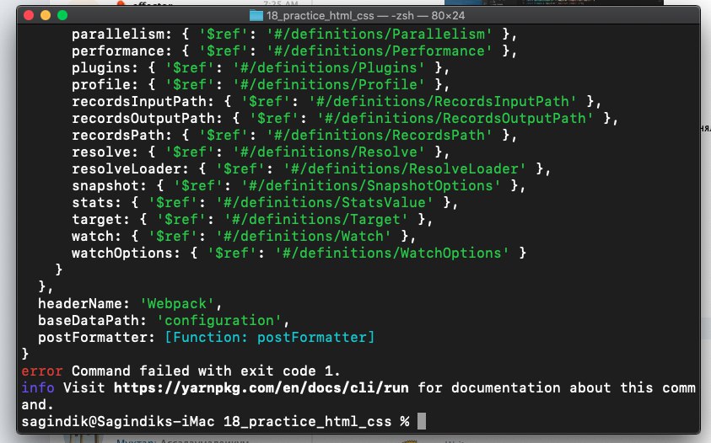Click the 'watch:' key

[97, 237]
